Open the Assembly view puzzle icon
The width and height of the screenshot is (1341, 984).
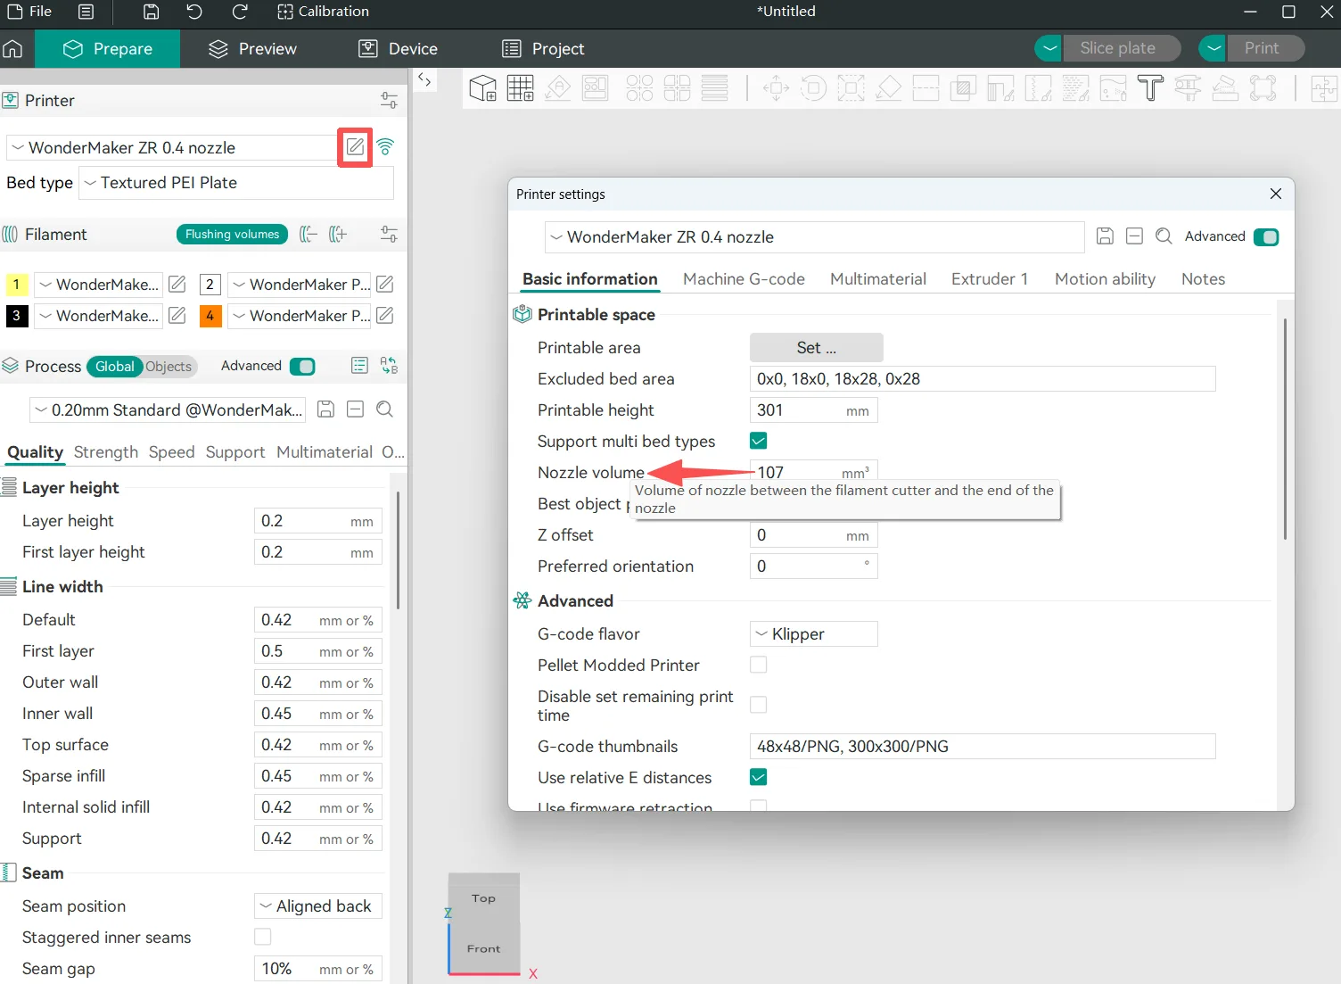pyautogui.click(x=1324, y=88)
